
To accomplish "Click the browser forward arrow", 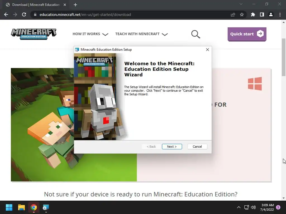I will point(15,14).
